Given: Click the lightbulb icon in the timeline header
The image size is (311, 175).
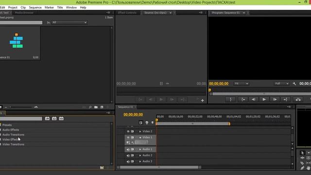Looking at the screenshot, I should (147, 122).
